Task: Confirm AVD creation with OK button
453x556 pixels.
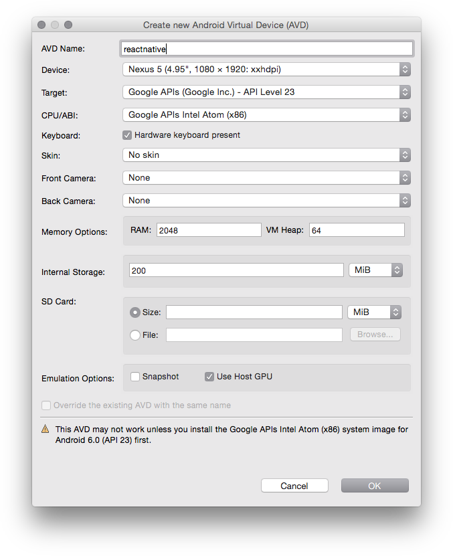Action: [375, 486]
